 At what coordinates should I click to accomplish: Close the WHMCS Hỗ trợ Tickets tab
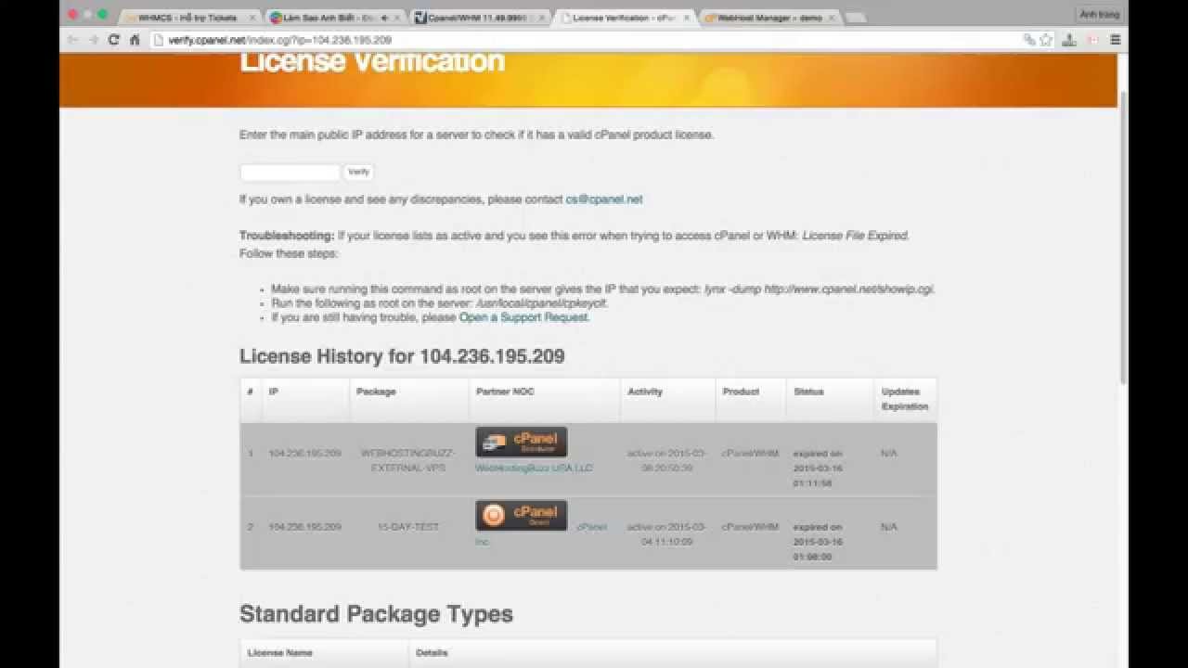pyautogui.click(x=252, y=18)
